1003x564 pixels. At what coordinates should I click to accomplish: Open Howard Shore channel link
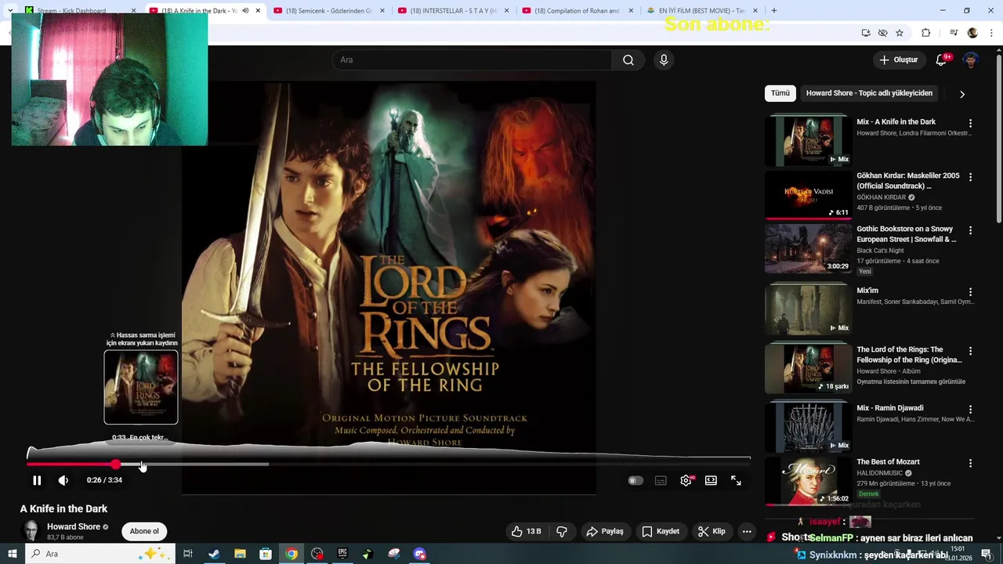[x=74, y=526]
